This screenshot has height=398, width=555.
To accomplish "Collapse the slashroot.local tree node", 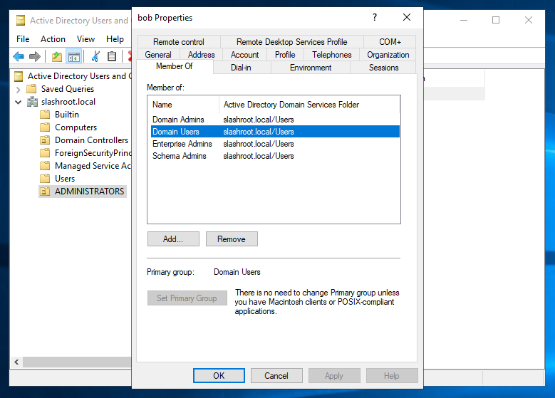I will pyautogui.click(x=18, y=102).
